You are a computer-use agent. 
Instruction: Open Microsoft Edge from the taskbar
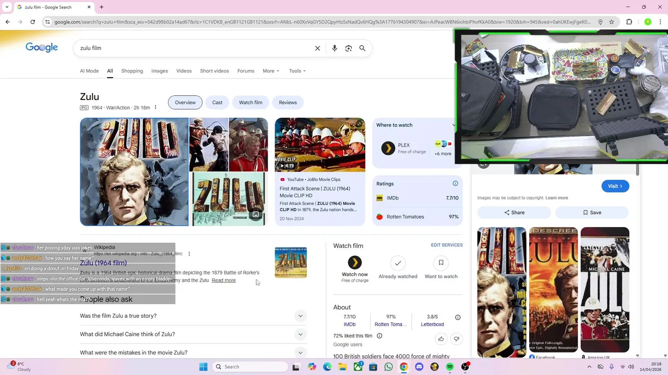click(327, 367)
